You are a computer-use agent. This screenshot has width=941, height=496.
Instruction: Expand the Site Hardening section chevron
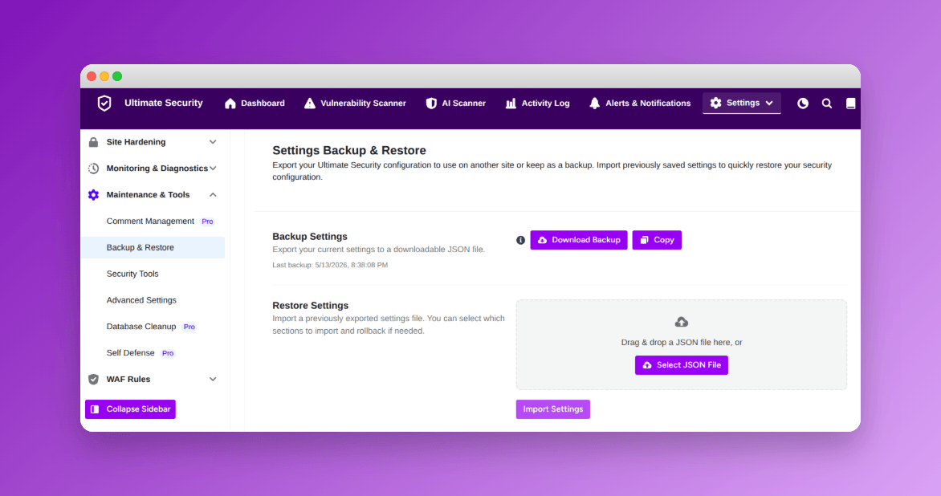pos(213,142)
